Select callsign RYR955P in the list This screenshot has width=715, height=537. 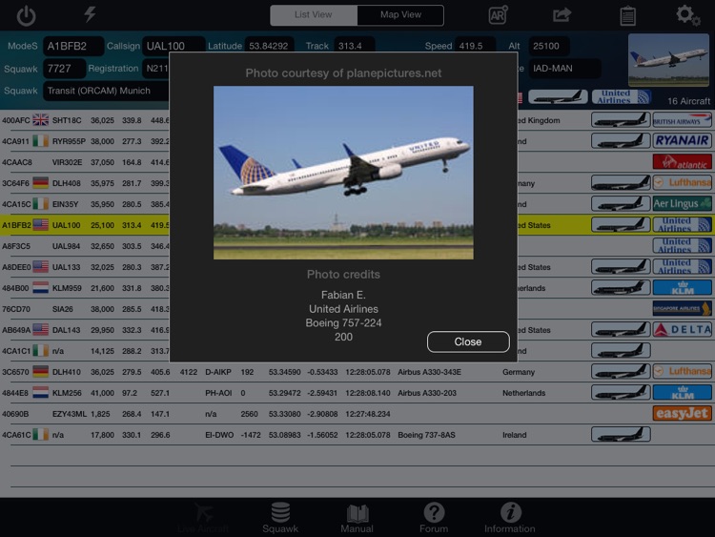click(x=69, y=141)
